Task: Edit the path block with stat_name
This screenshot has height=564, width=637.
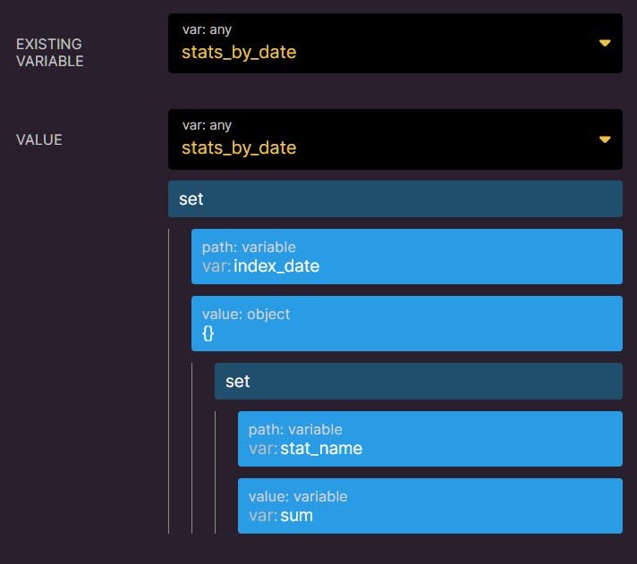Action: tap(429, 439)
